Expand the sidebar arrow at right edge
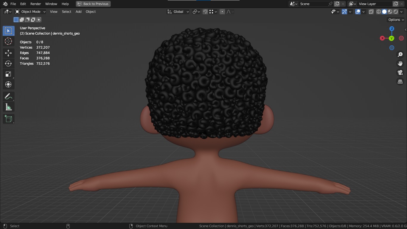Image resolution: width=407 pixels, height=229 pixels. pos(406,30)
